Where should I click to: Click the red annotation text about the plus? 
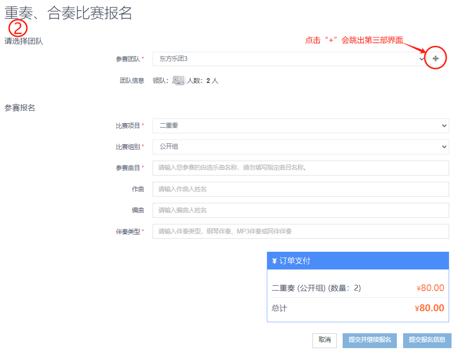point(354,40)
